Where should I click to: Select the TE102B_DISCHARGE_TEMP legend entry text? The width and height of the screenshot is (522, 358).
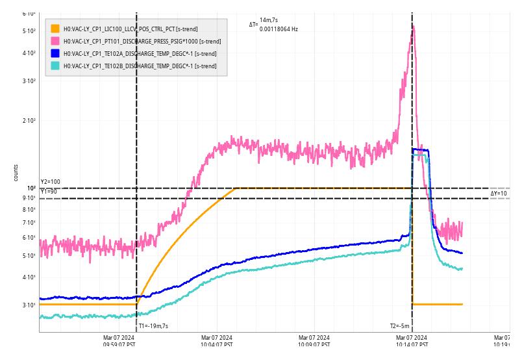(x=140, y=66)
